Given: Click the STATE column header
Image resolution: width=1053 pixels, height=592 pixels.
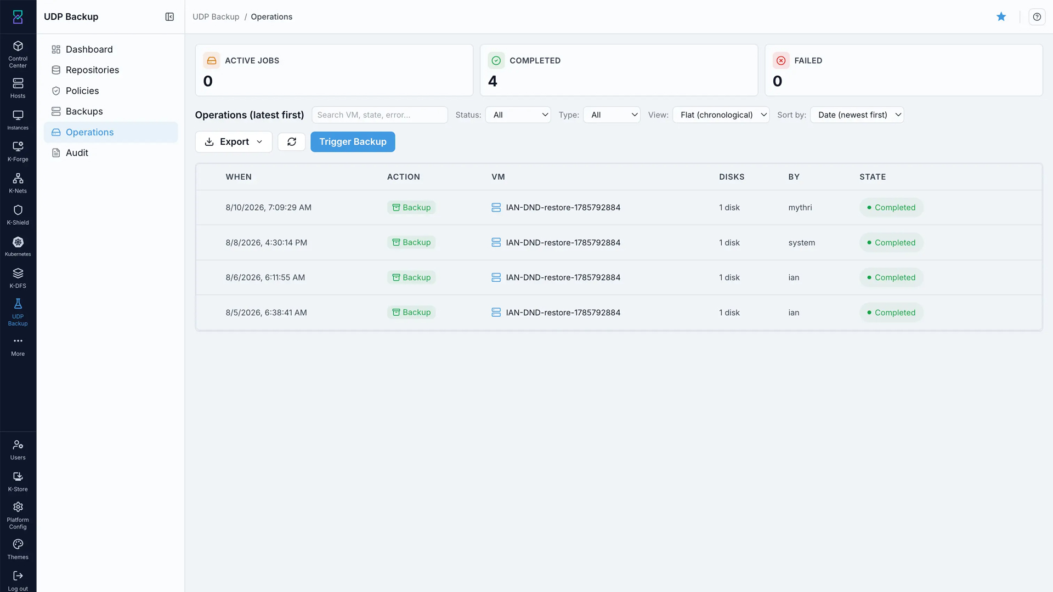Looking at the screenshot, I should 873,177.
